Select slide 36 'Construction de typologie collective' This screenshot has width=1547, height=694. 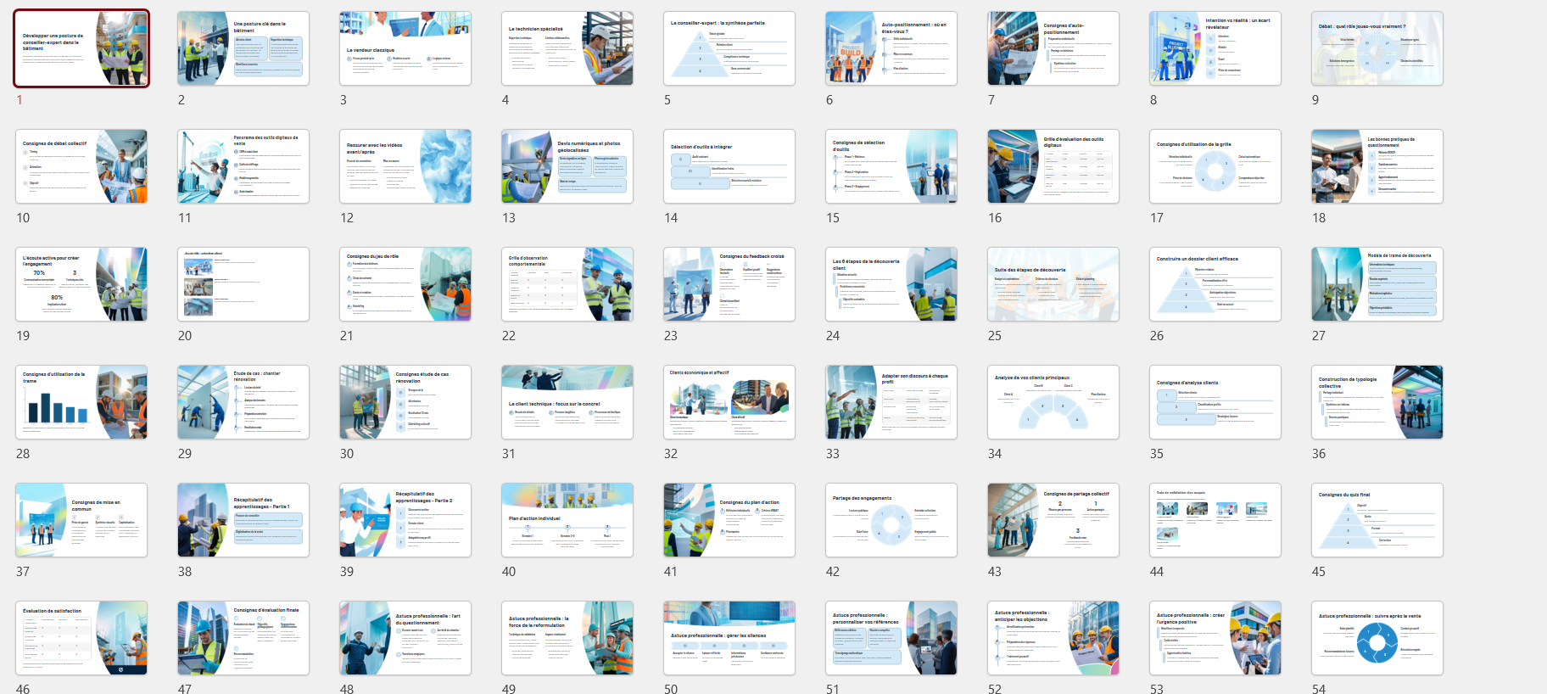pos(1377,402)
